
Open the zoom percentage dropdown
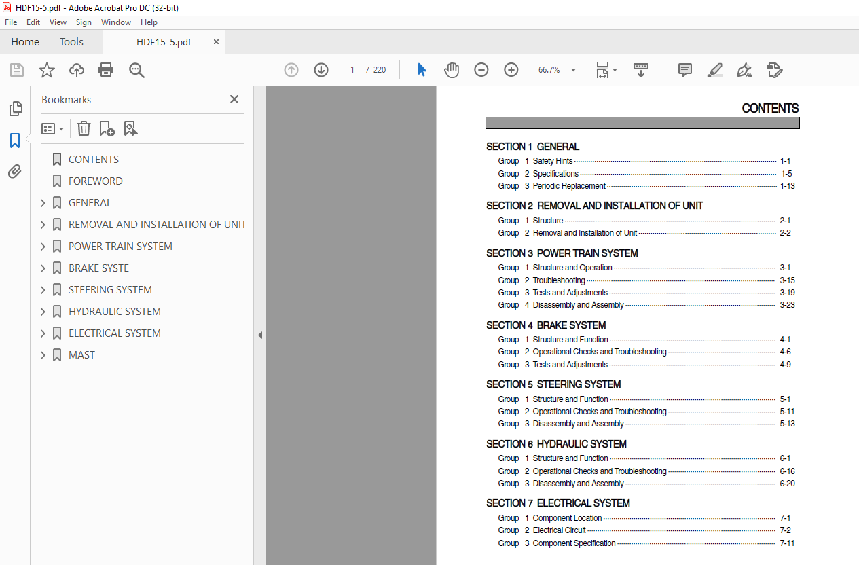pyautogui.click(x=573, y=70)
